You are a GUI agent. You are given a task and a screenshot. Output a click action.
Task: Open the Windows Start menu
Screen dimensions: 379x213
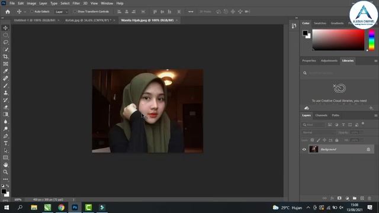7,208
